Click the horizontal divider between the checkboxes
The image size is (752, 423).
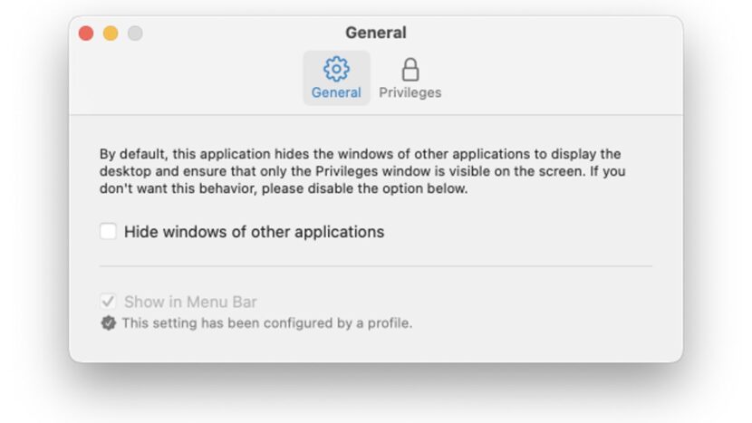(x=375, y=266)
